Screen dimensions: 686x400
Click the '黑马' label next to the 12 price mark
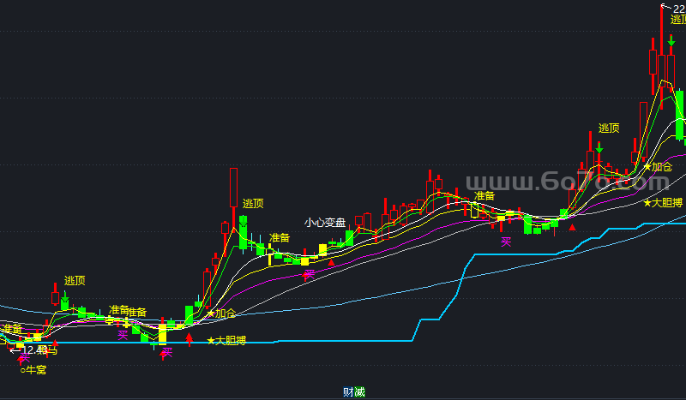tap(48, 350)
